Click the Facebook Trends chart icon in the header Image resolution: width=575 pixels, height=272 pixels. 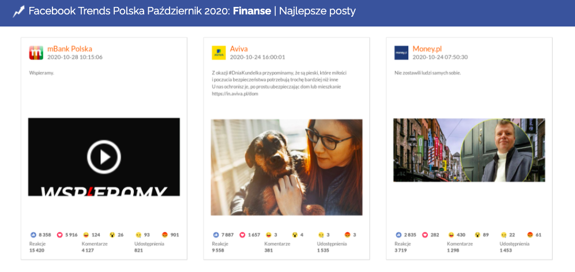pyautogui.click(x=18, y=12)
